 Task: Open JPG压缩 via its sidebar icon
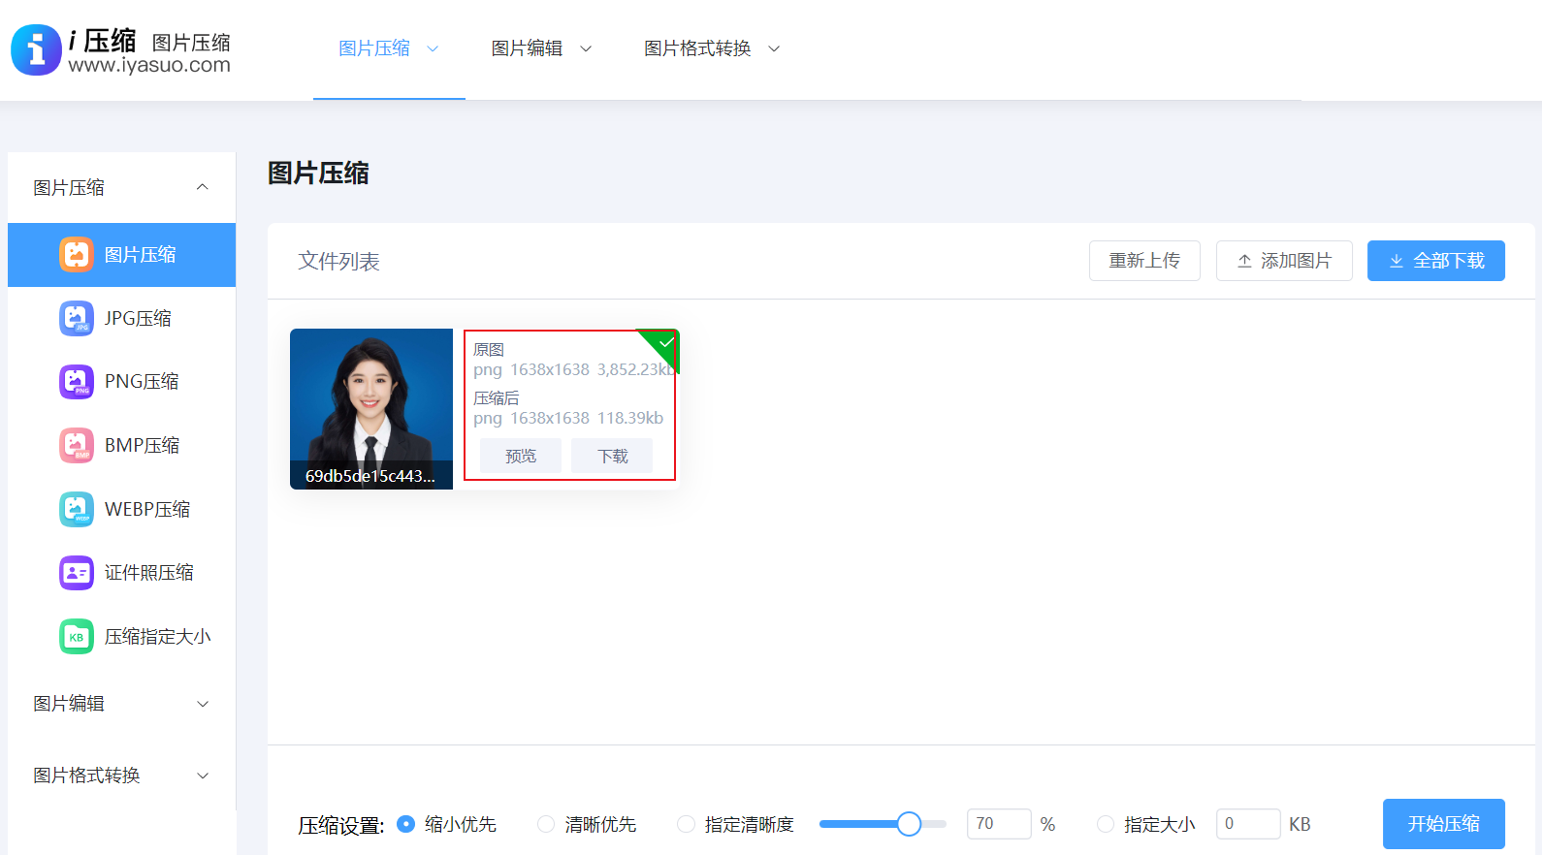tap(77, 318)
